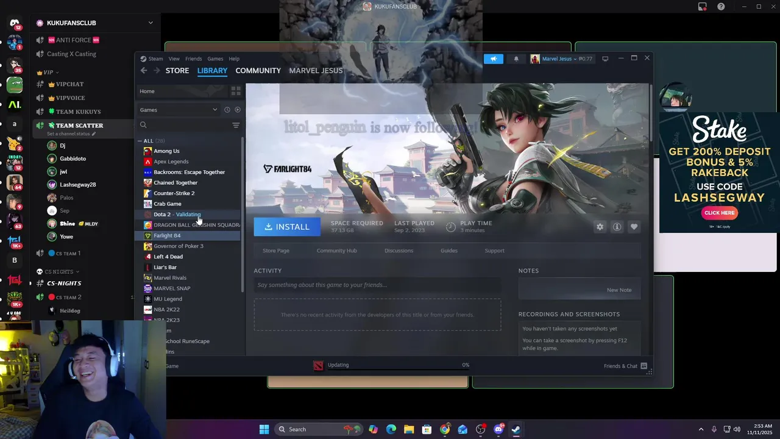
Task: Toggle library grid view icon next to Home
Action: (x=236, y=91)
